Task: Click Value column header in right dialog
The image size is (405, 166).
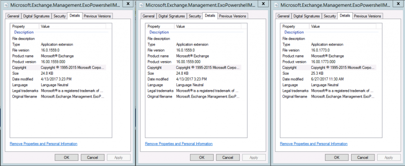Action: click(x=343, y=26)
